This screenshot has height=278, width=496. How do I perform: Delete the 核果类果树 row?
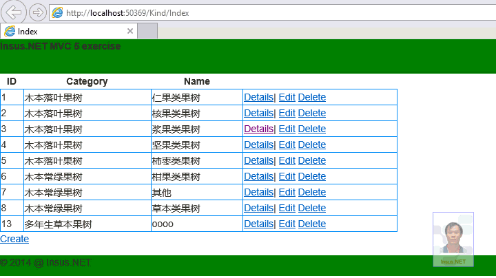(x=312, y=113)
